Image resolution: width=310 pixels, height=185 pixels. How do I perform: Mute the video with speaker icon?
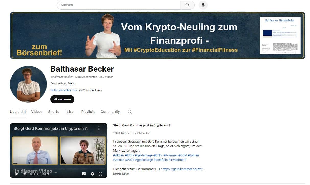25,174
